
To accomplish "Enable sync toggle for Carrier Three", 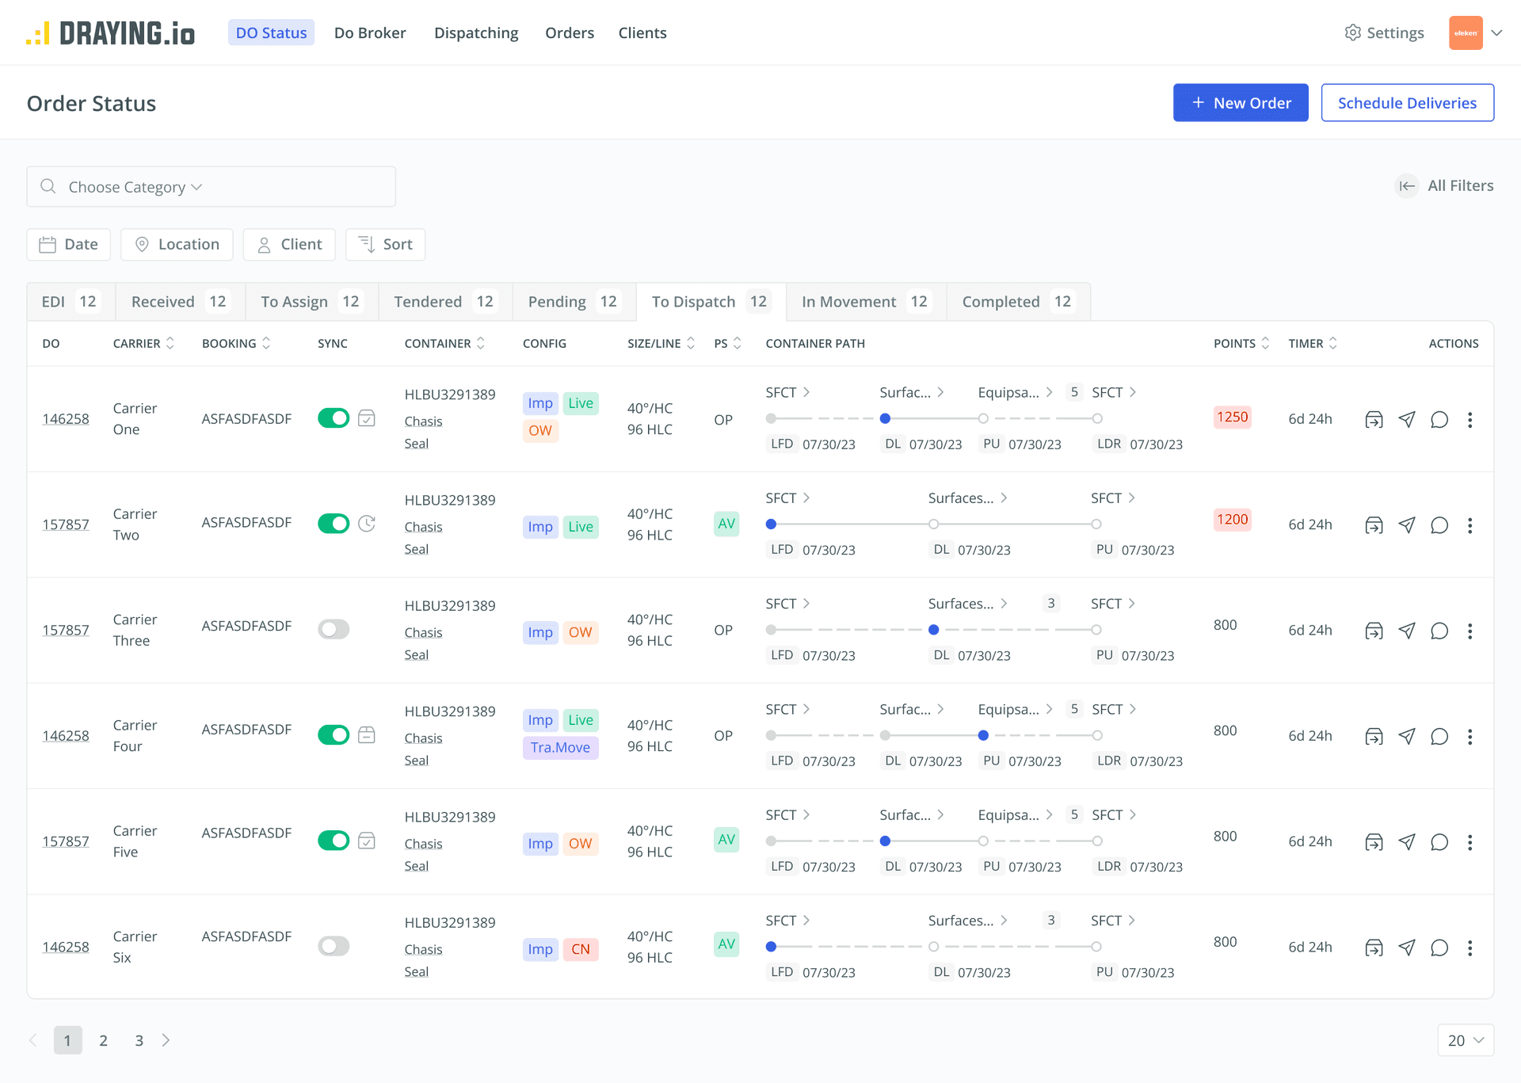I will (334, 629).
